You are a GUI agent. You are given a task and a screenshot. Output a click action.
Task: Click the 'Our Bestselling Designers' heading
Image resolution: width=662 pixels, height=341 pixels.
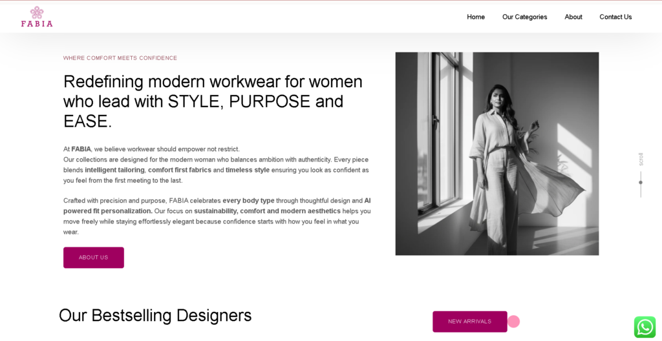tap(155, 315)
